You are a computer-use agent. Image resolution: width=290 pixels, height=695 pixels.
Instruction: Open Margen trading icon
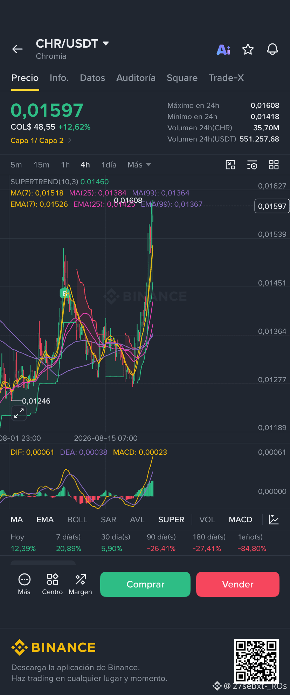click(80, 584)
